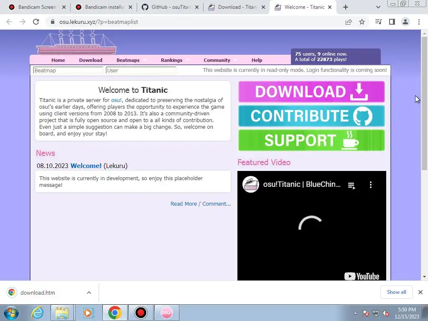Click Show all downloads

tap(396, 292)
